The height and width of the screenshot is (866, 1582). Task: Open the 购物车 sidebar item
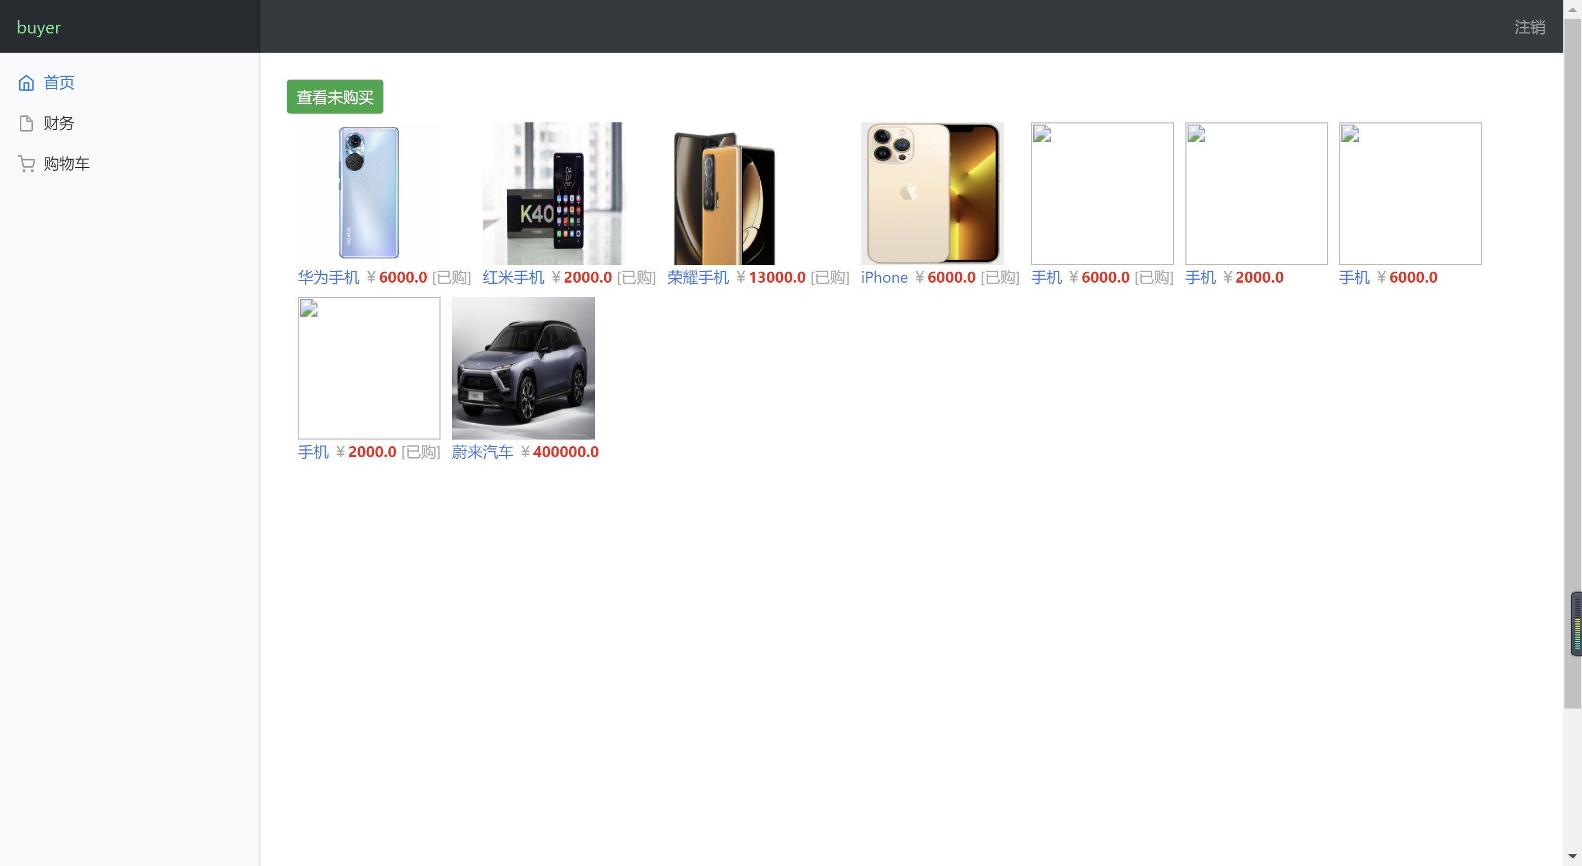tap(66, 162)
